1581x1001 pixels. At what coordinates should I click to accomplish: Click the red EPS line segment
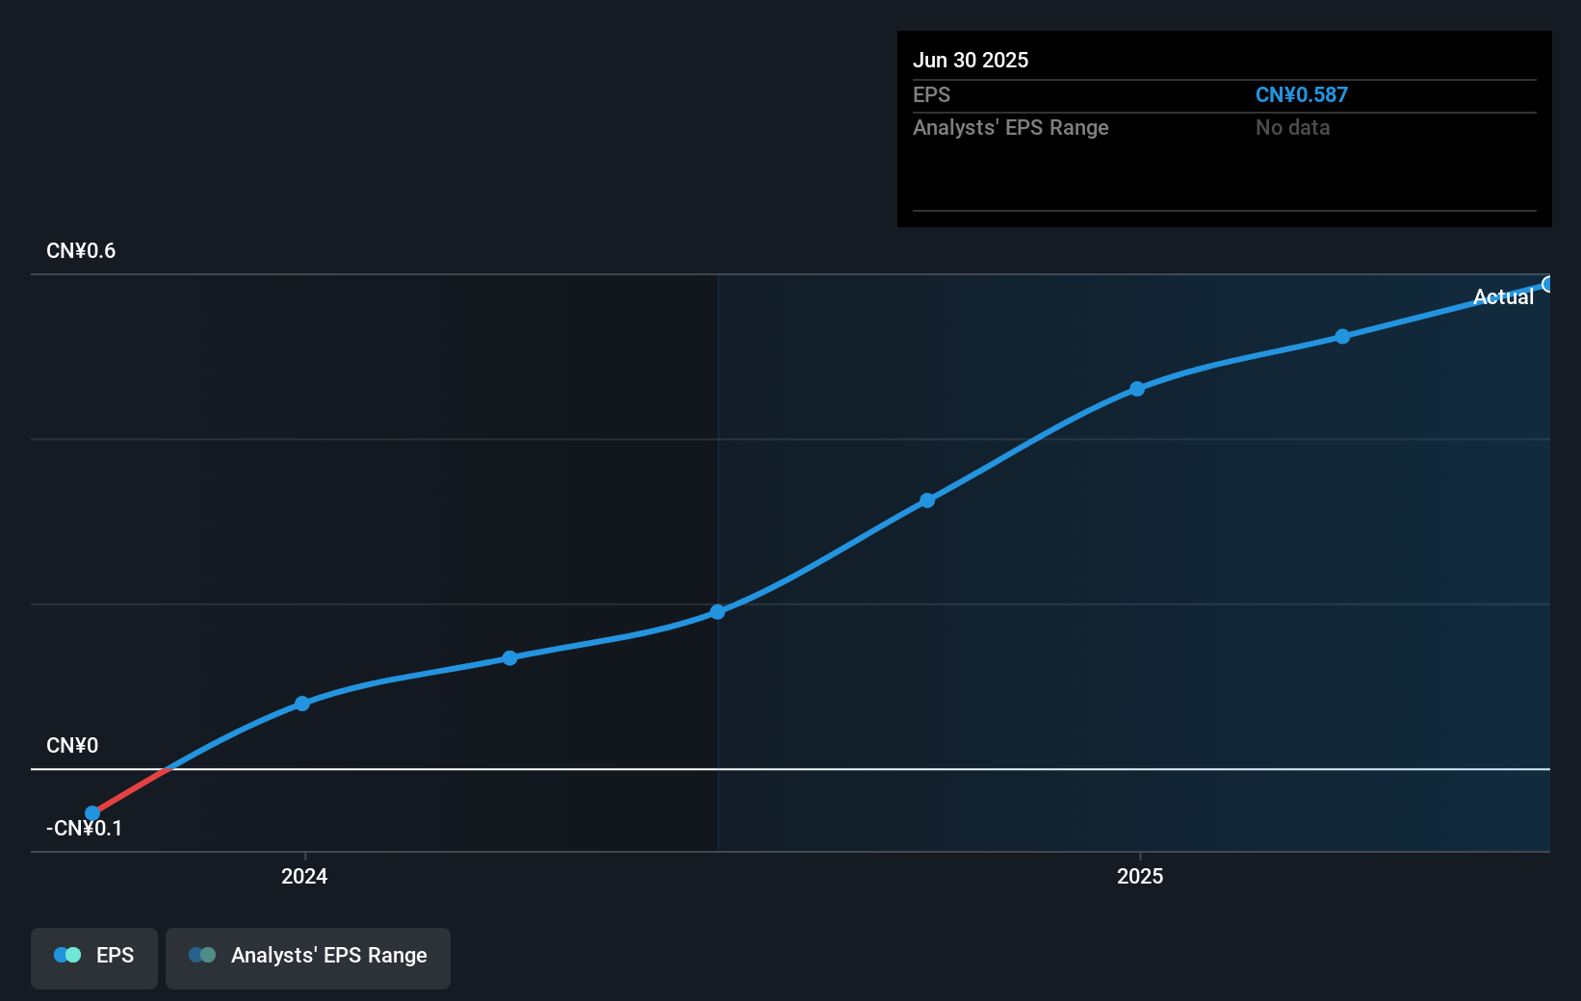click(x=130, y=791)
